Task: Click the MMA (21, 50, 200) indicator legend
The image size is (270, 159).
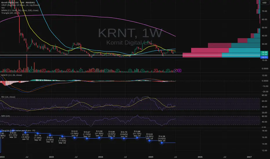Action: point(20,10)
